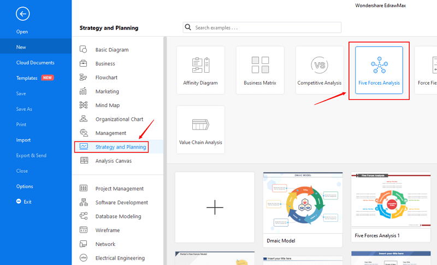This screenshot has width=437, height=265.
Task: Click the Exit circle icon
Action: (19, 201)
